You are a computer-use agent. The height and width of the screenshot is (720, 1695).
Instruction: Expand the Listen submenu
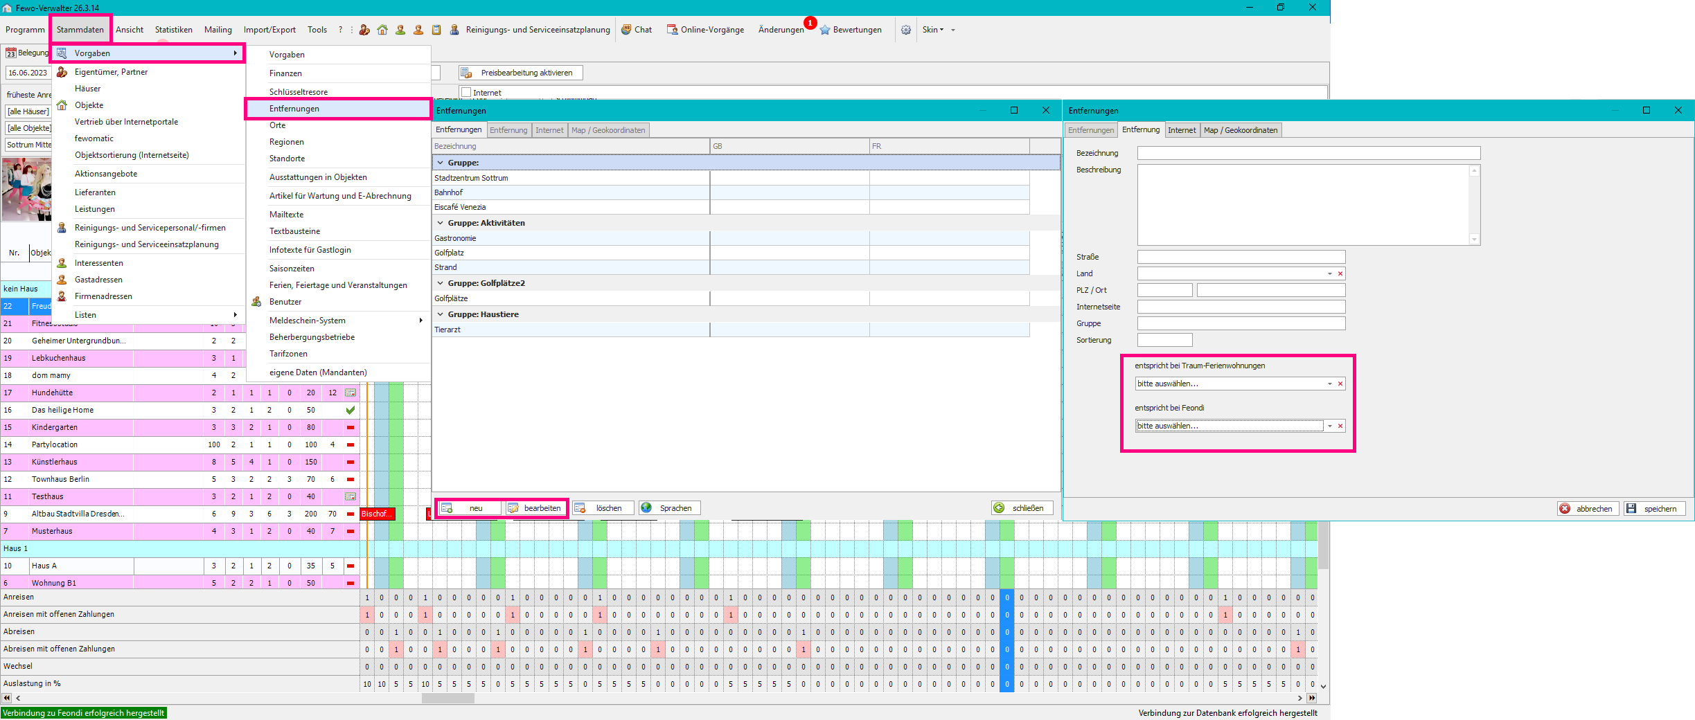click(148, 315)
